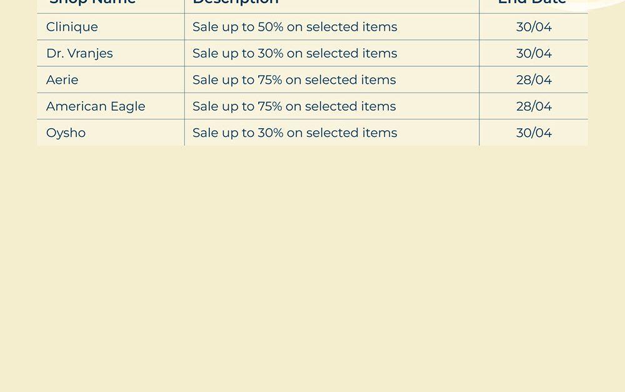
Task: Click the Clinique shop name cell
Action: (x=72, y=27)
